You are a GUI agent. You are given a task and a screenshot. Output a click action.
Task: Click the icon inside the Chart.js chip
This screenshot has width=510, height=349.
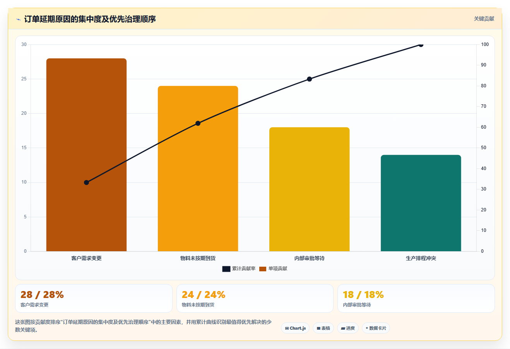coord(287,328)
